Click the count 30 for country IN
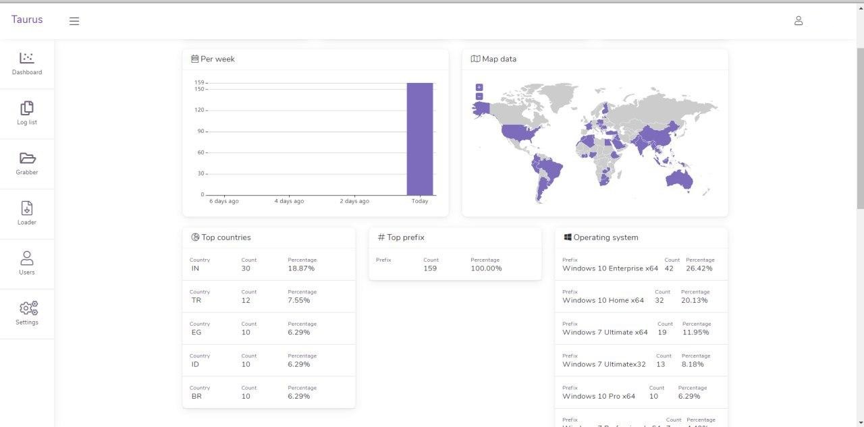The width and height of the screenshot is (864, 427). [246, 268]
